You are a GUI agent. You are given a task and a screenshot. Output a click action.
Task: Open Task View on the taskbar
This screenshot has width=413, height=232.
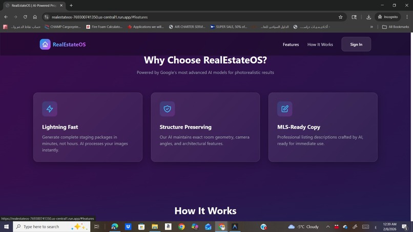(x=97, y=227)
